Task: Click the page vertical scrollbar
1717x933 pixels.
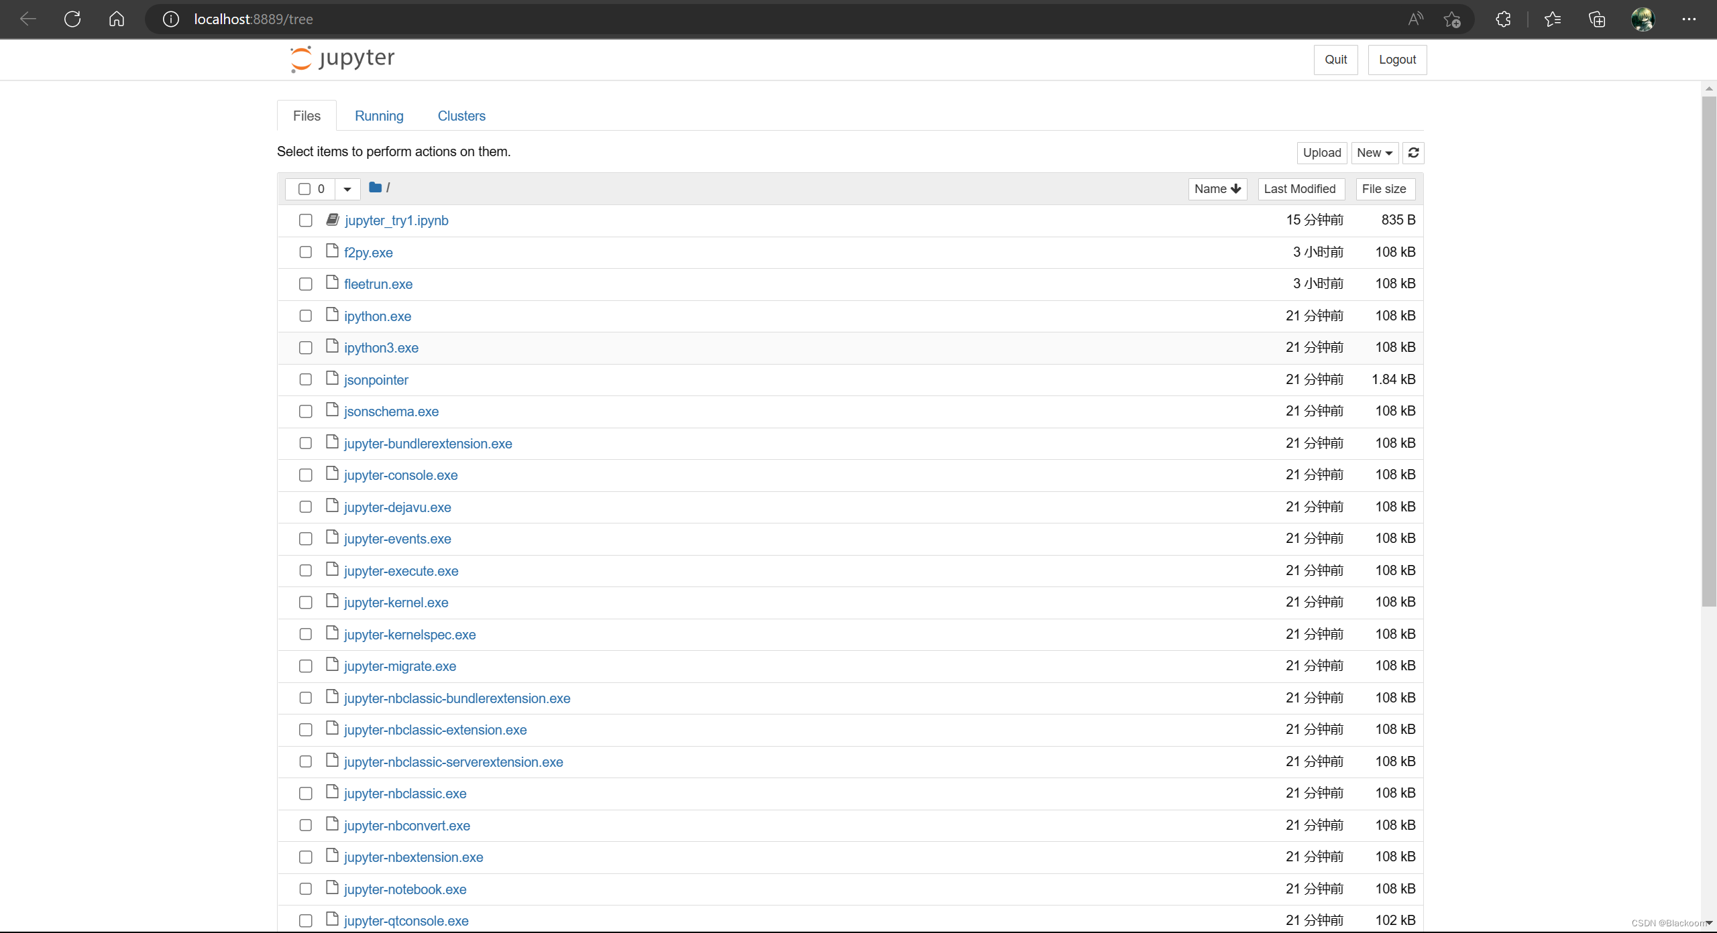Action: tap(1708, 349)
